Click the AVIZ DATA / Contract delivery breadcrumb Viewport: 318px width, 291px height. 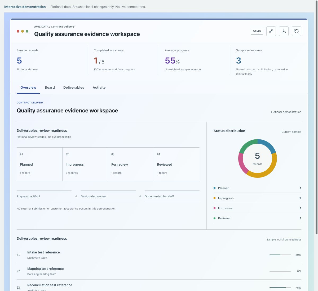54,26
